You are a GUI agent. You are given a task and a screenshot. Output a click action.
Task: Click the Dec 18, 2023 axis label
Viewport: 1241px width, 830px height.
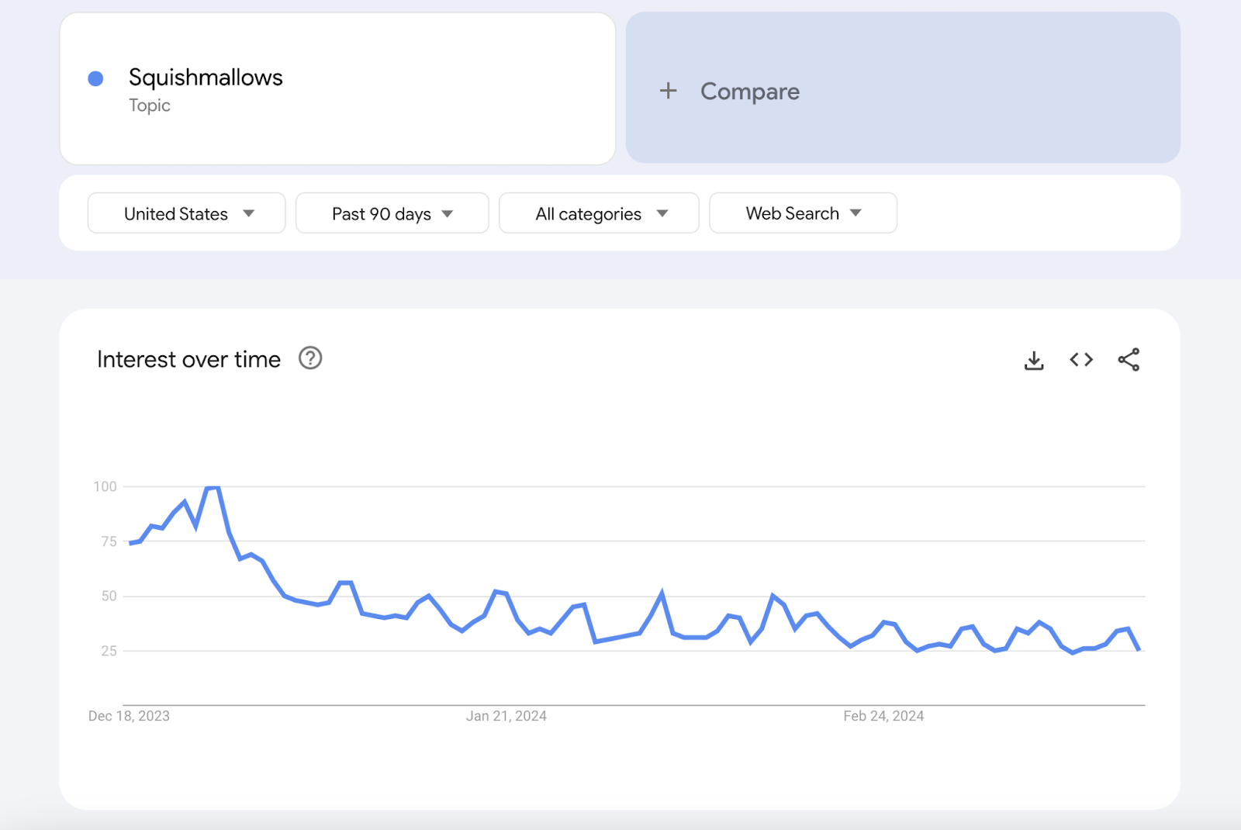point(128,716)
